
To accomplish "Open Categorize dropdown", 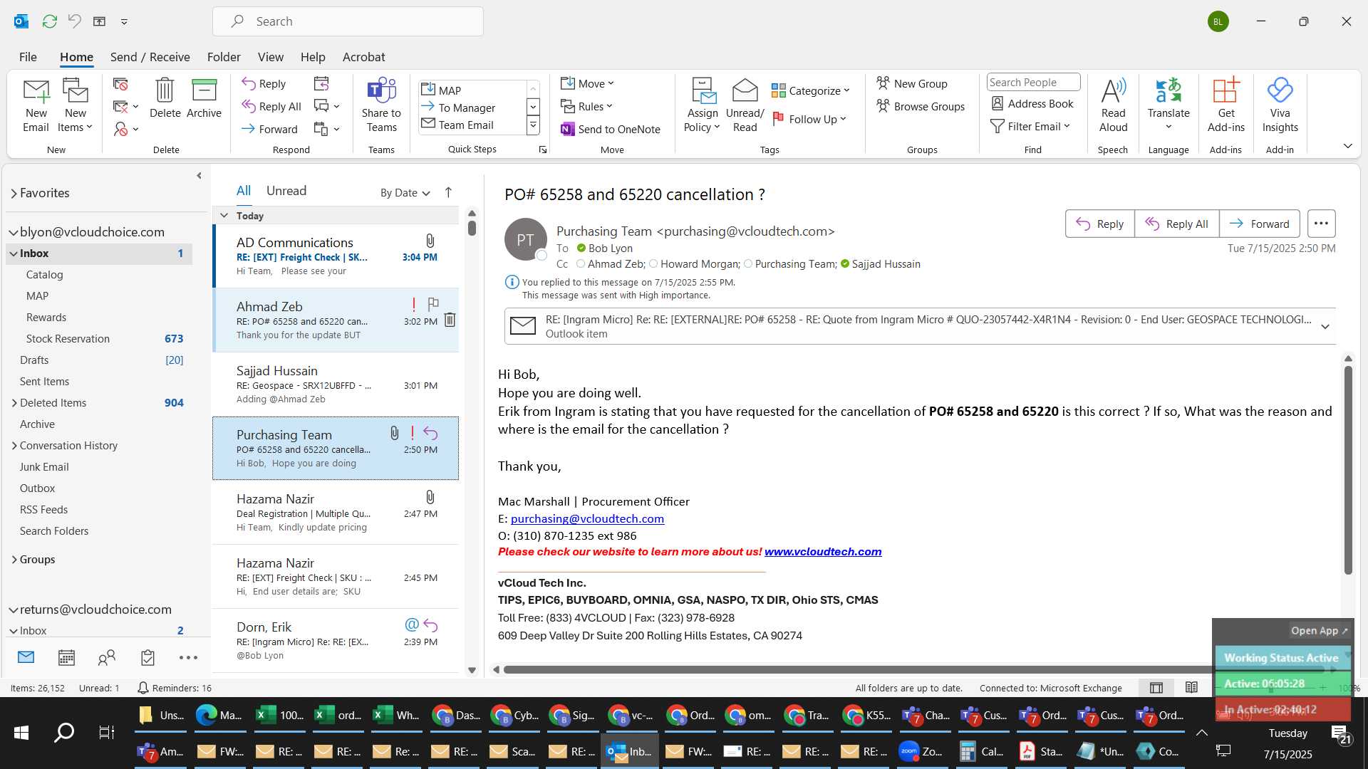I will tap(811, 90).
